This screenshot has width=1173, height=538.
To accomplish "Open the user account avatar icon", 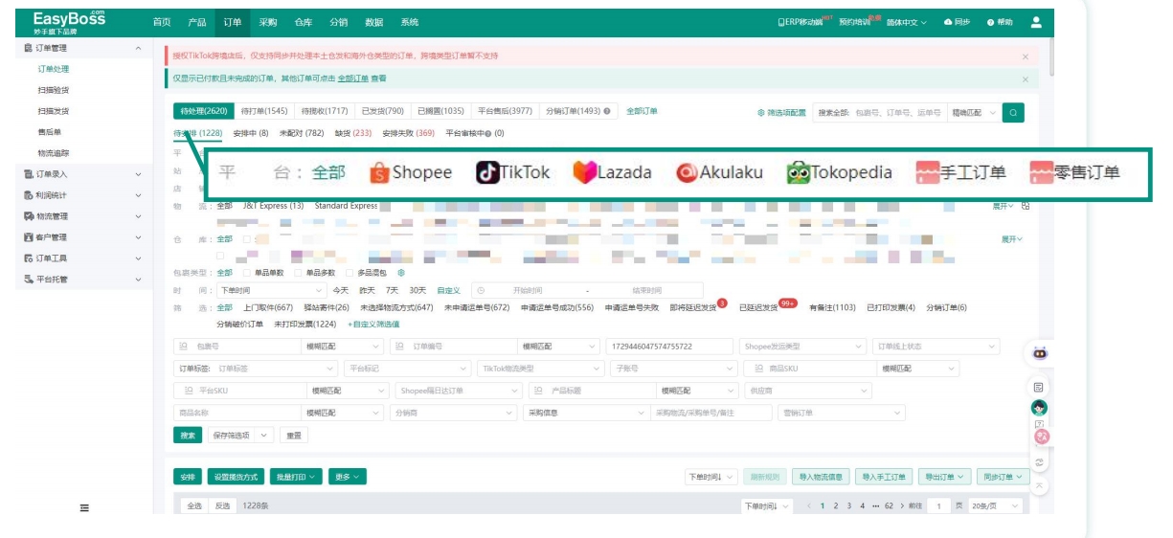I will click(x=1036, y=22).
